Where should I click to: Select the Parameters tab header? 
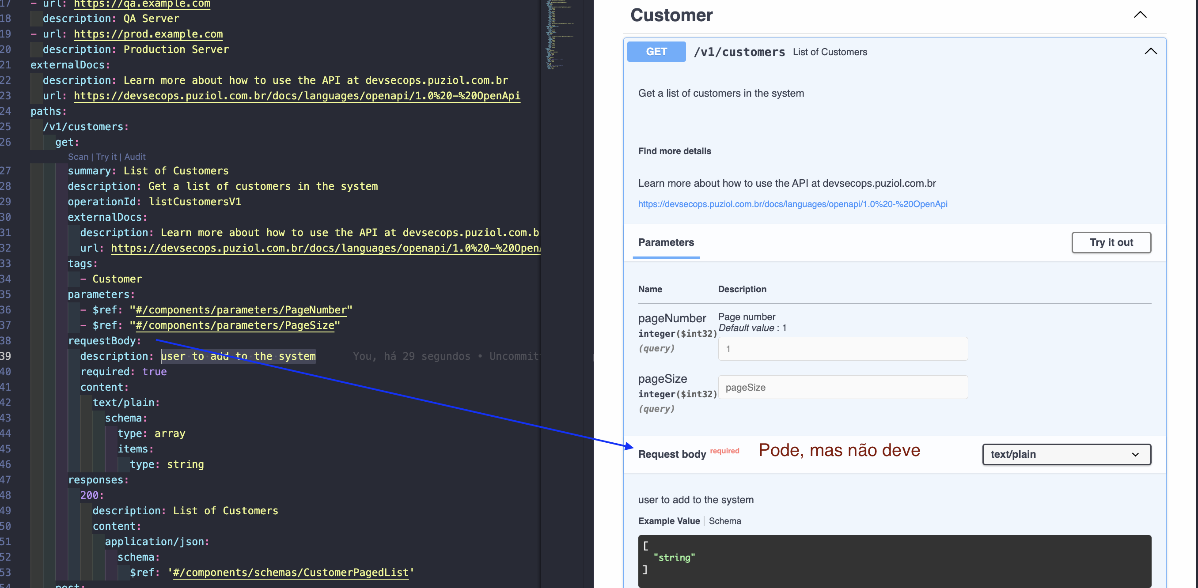(666, 243)
